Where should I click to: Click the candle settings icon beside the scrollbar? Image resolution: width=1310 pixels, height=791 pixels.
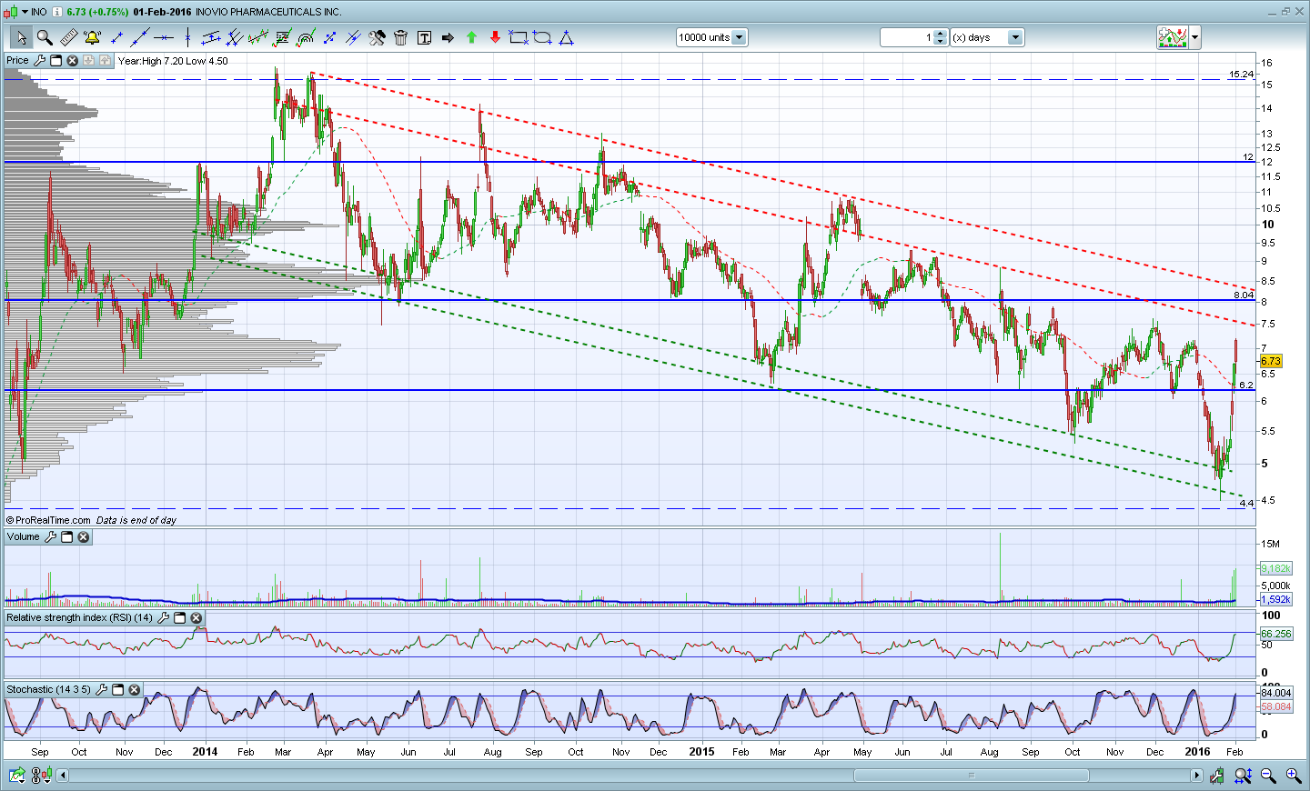[x=1217, y=776]
